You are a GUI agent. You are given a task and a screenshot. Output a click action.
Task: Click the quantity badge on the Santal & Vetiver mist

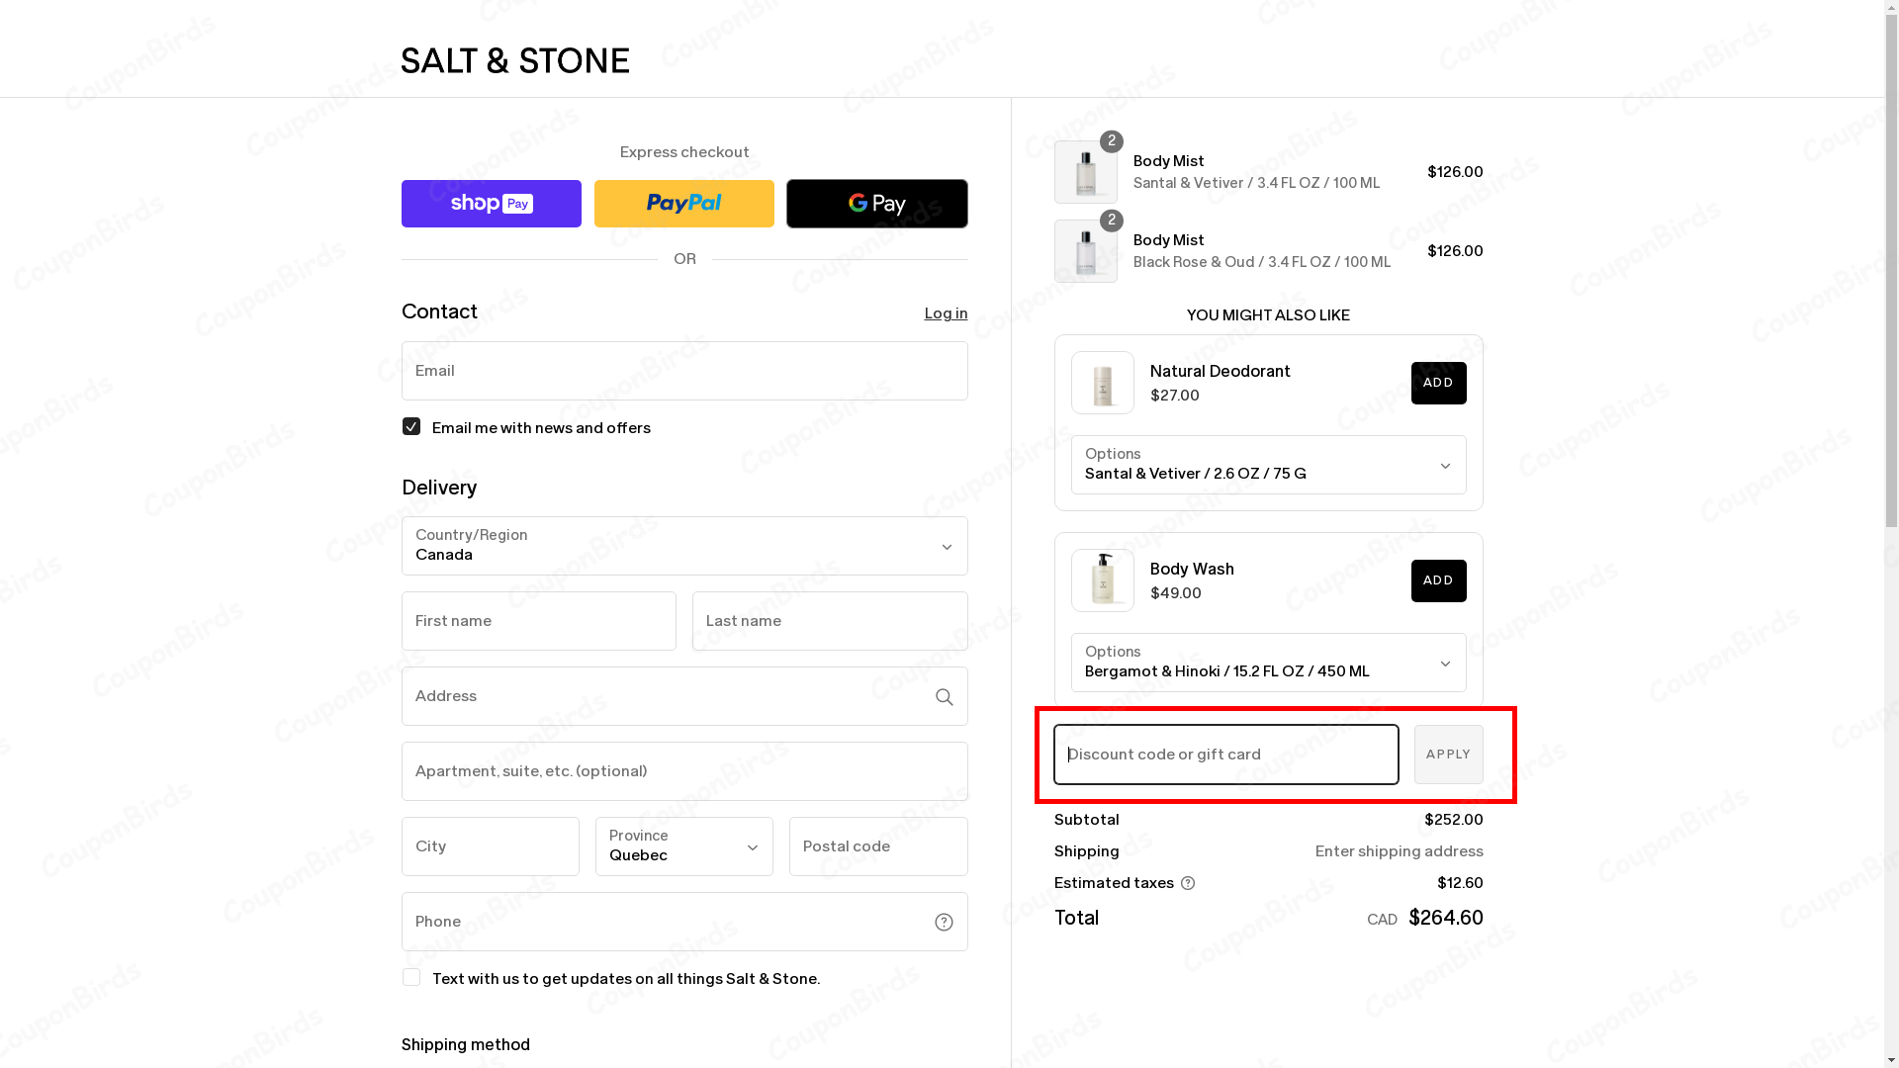pyautogui.click(x=1111, y=141)
